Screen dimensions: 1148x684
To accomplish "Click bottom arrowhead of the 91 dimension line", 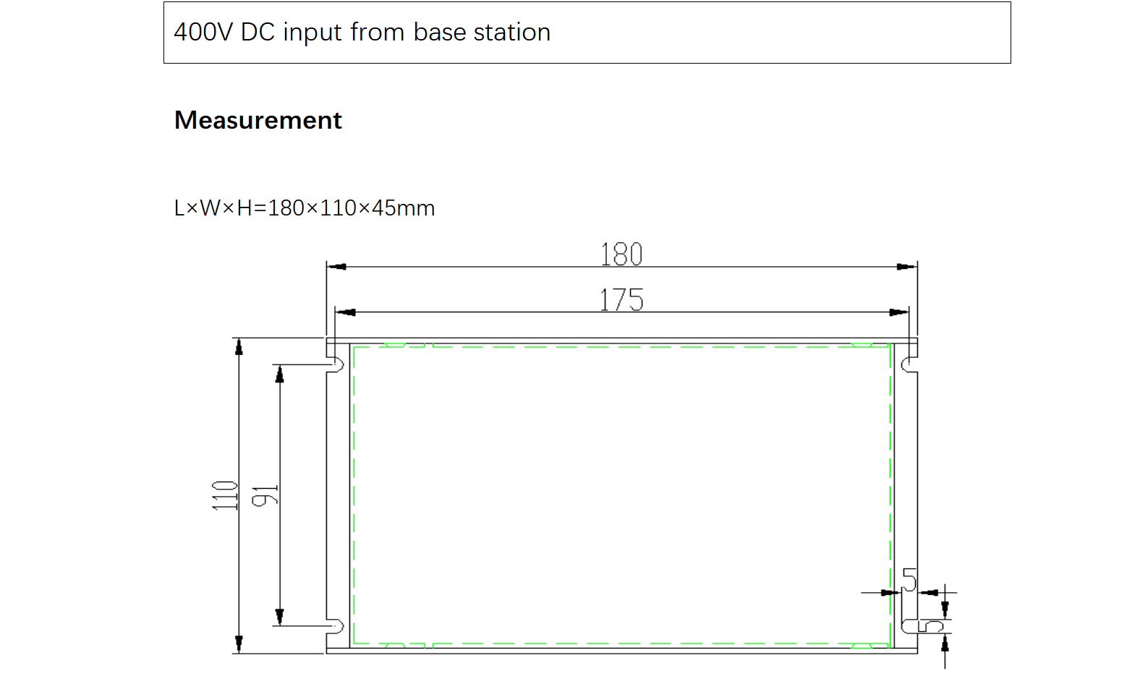I will click(x=279, y=617).
